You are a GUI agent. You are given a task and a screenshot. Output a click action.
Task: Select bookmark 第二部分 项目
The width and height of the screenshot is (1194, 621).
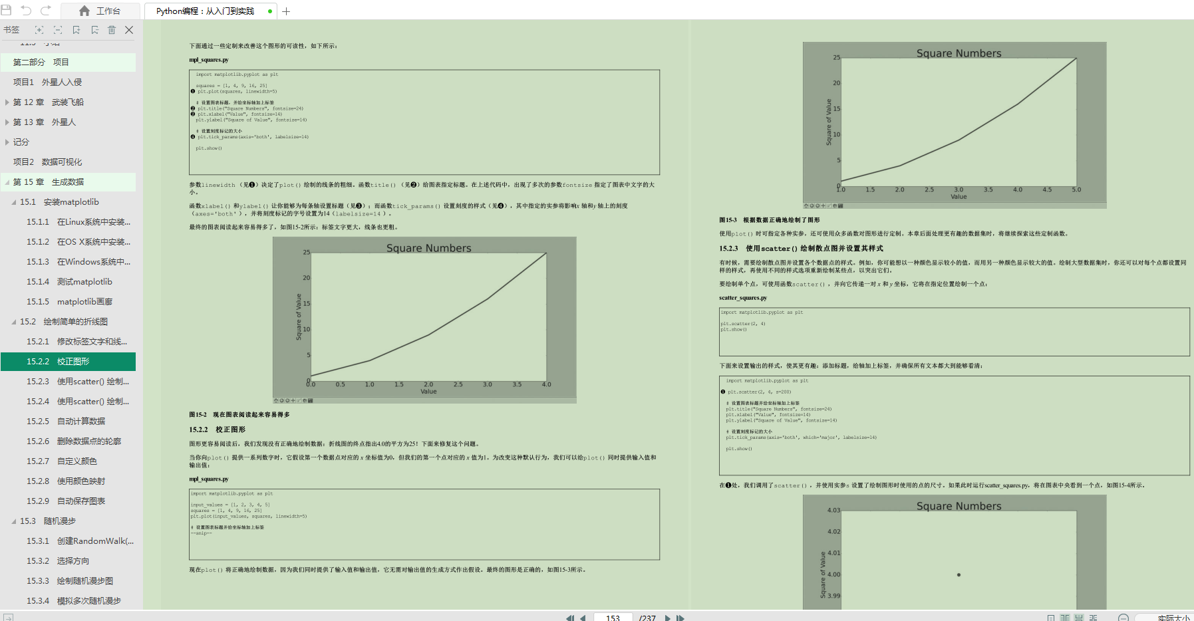(68, 62)
